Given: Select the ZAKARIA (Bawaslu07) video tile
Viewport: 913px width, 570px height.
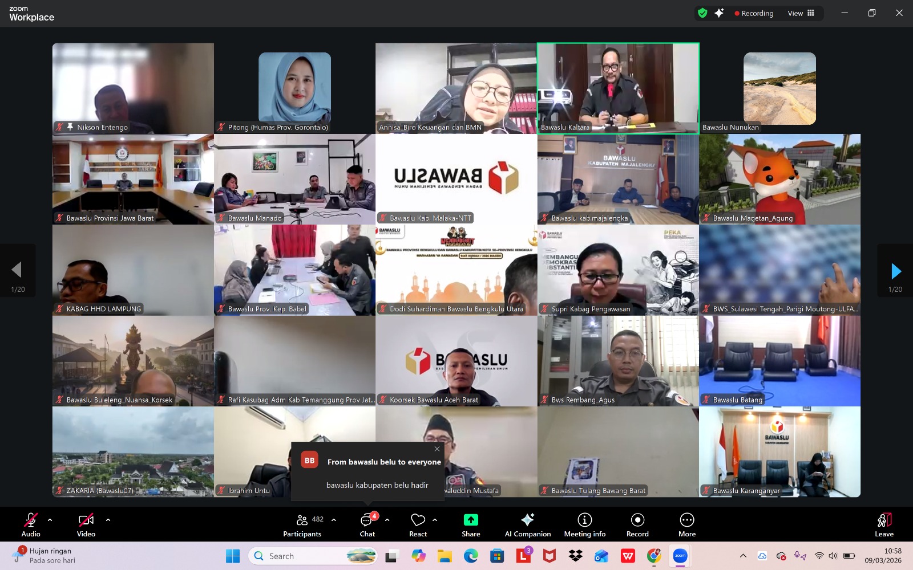Looking at the screenshot, I should (x=133, y=451).
